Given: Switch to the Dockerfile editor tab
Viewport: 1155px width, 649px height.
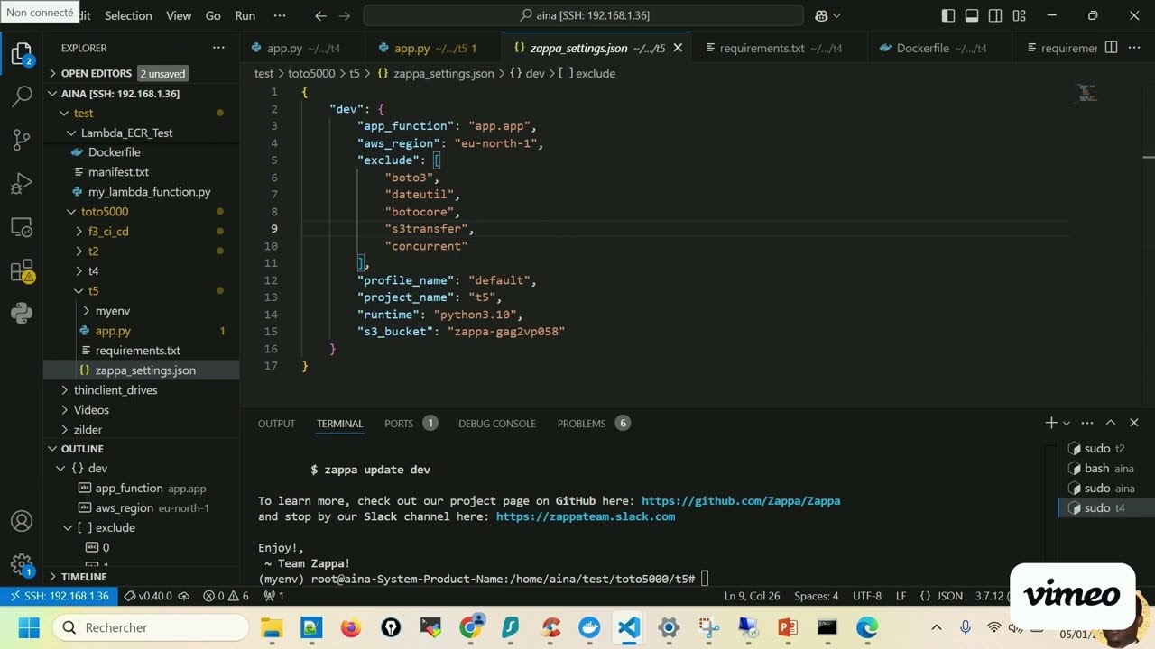Looking at the screenshot, I should click(933, 48).
